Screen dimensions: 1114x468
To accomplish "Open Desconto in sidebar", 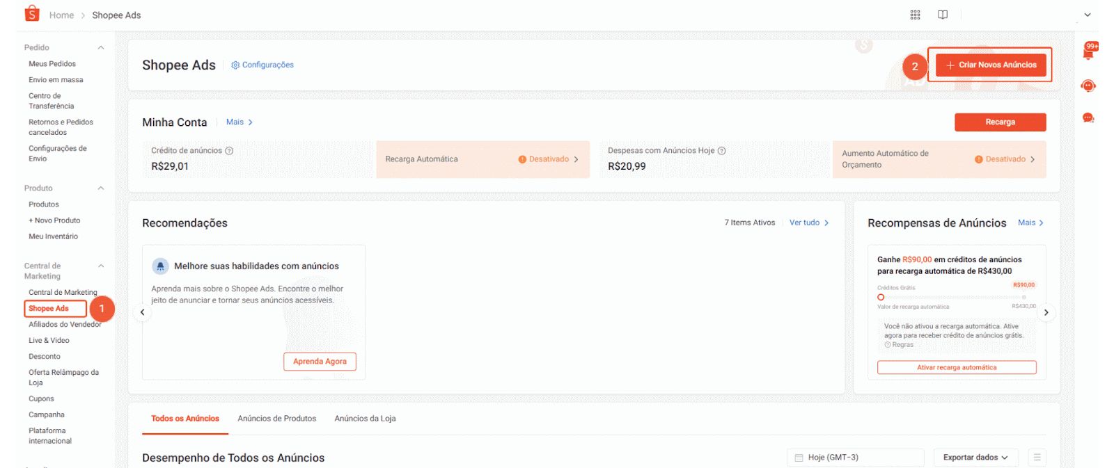I will click(x=45, y=356).
